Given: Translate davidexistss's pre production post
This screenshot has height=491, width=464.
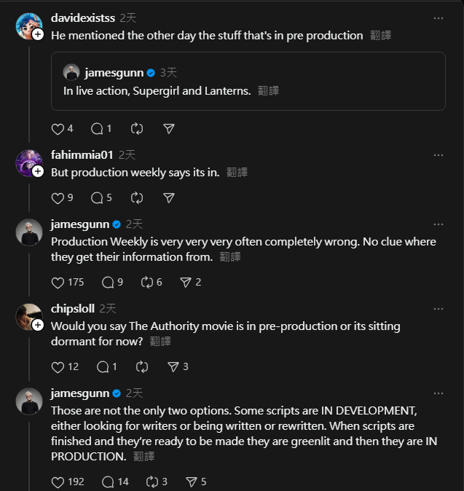Looking at the screenshot, I should [380, 35].
